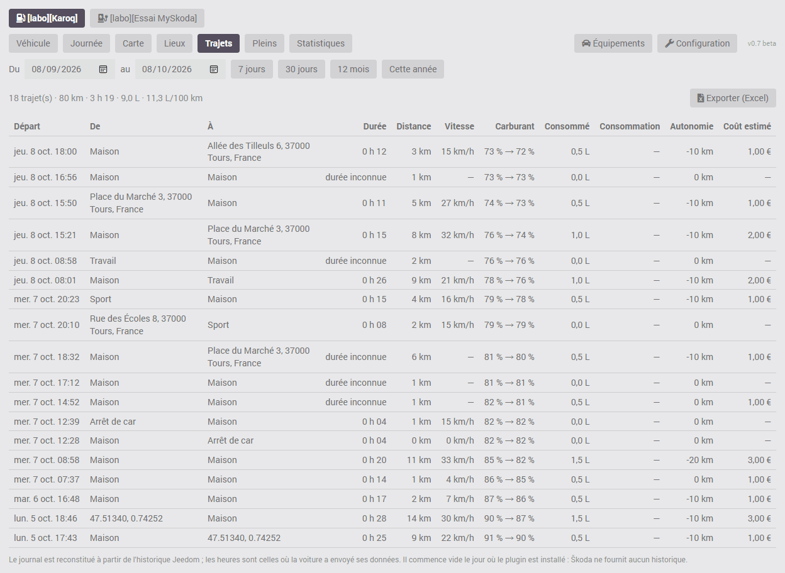
Task: Click destination Allée des Tilleuls 6, 37000 Tours
Action: point(259,151)
